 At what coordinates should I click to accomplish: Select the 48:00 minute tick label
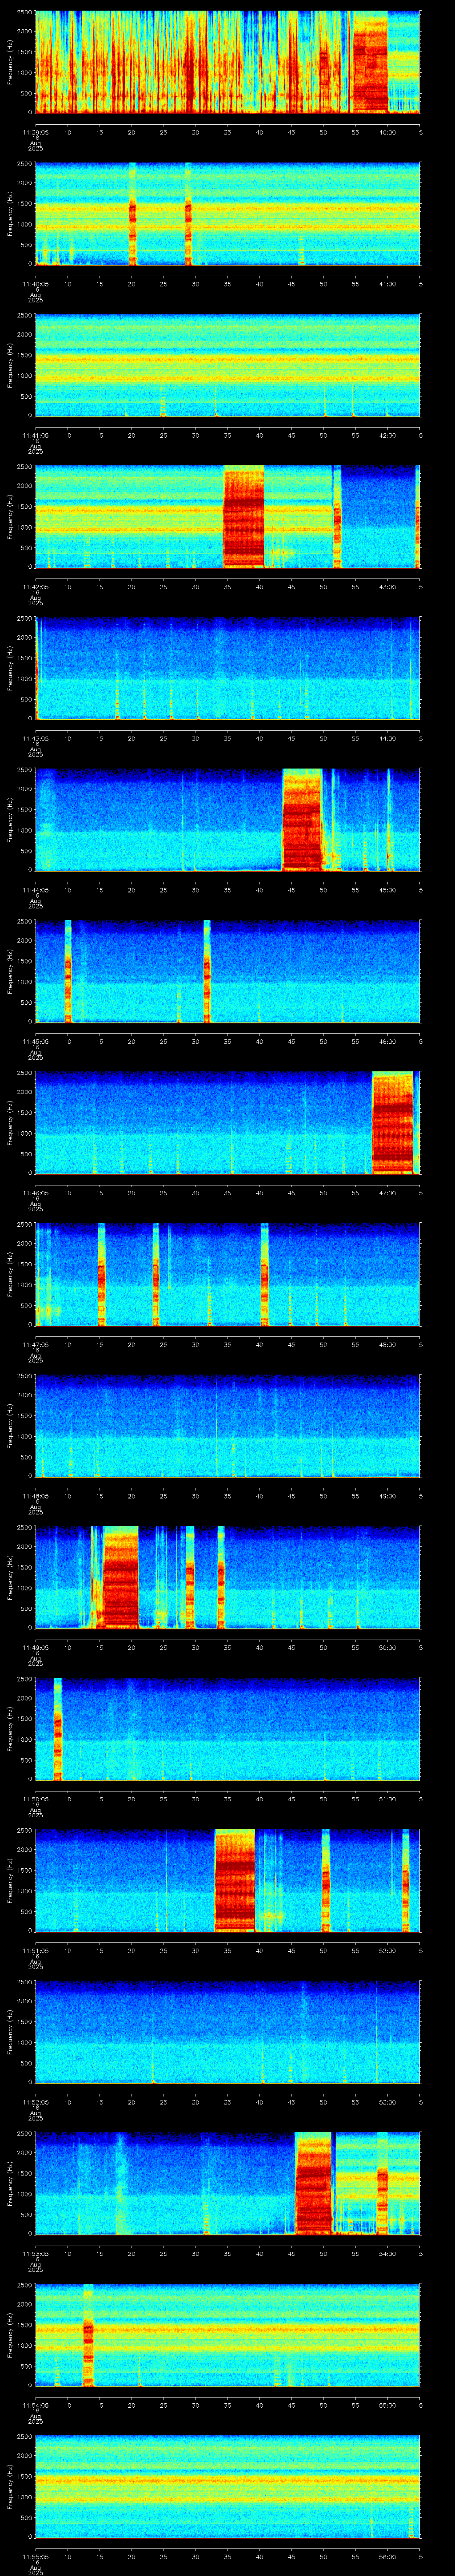point(387,1344)
